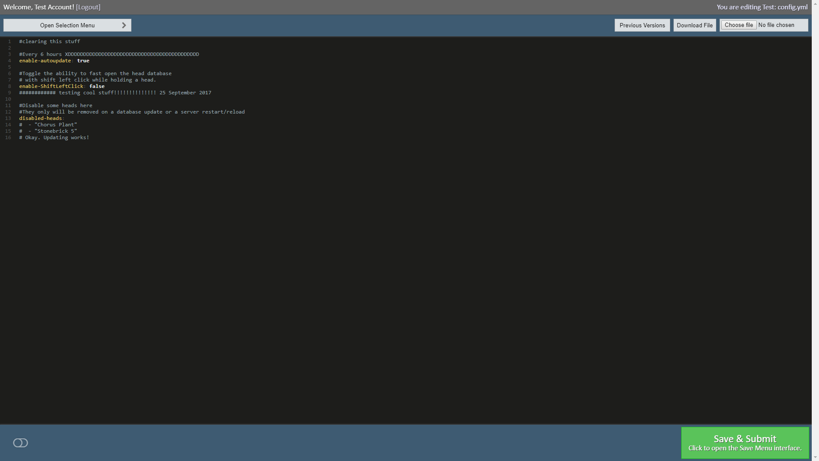Click line number 9 in the gutter

coord(9,93)
